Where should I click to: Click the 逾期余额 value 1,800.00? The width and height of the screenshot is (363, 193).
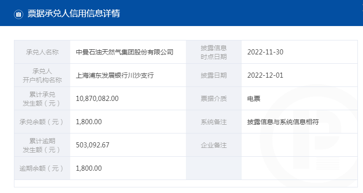coord(89,168)
